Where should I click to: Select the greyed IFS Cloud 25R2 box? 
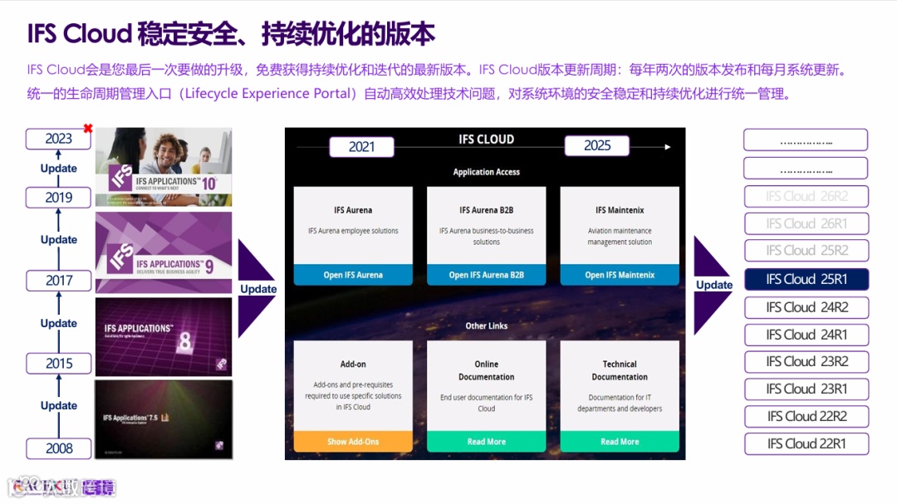point(806,251)
